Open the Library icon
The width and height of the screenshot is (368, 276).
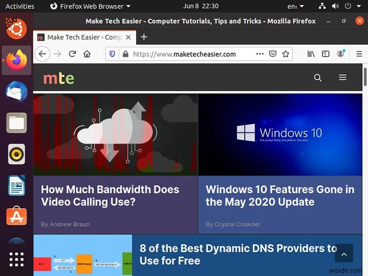pyautogui.click(x=311, y=54)
